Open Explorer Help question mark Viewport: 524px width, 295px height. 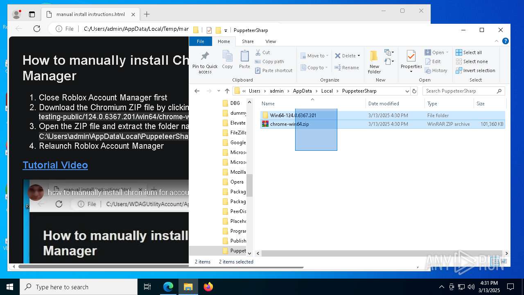505,41
